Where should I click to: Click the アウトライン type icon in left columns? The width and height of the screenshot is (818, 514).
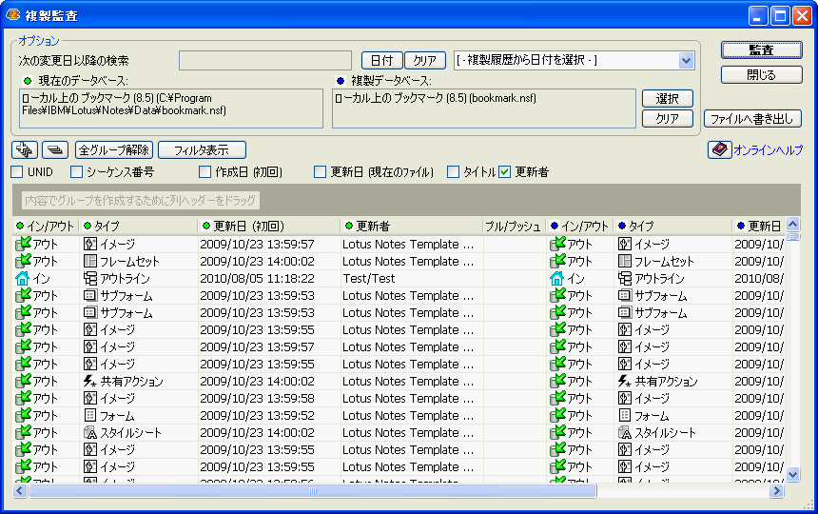pos(90,279)
